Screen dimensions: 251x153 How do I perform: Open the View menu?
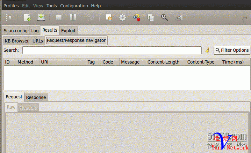tap(38, 6)
